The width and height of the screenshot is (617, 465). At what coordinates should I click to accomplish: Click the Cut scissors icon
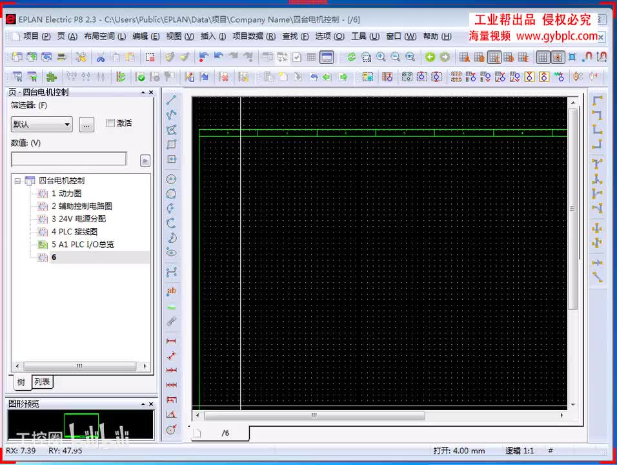click(101, 57)
